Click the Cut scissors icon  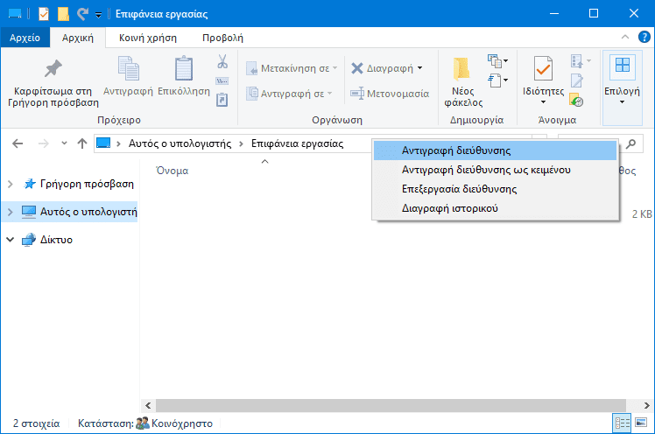pyautogui.click(x=222, y=62)
